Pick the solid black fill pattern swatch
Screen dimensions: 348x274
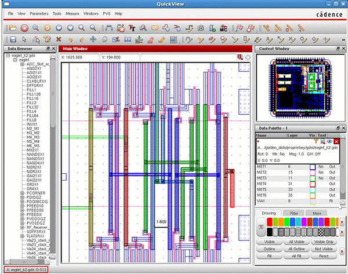tap(270, 232)
